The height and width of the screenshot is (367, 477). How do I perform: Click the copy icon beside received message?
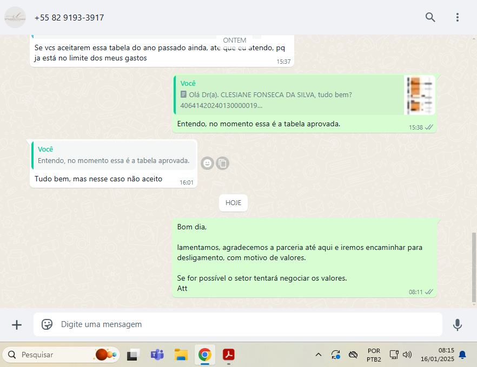(223, 163)
